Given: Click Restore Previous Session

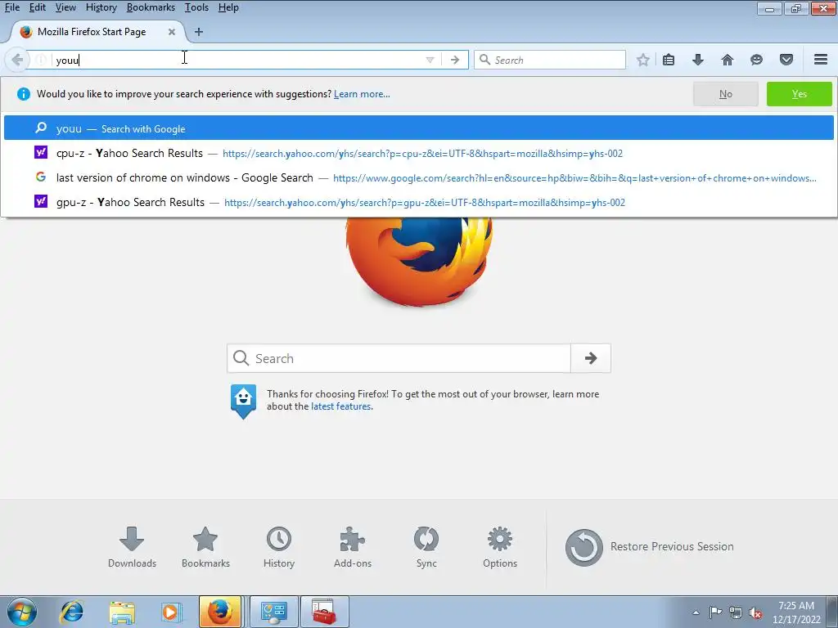Looking at the screenshot, I should 649,547.
